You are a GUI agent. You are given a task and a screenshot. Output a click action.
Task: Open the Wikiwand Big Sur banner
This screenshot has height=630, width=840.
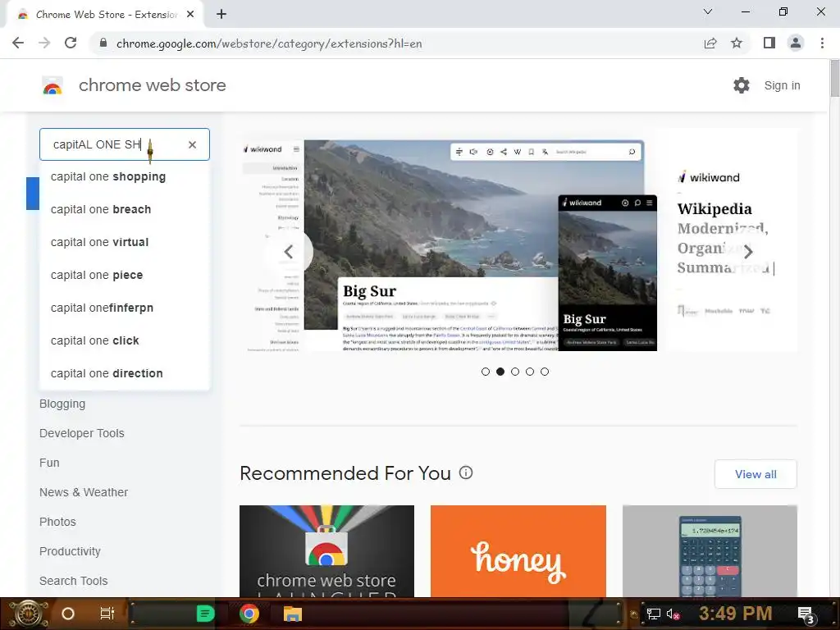(518, 240)
